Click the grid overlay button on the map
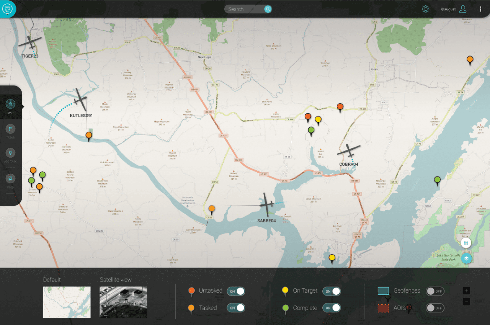Viewport: 490px width, 325px height. point(466,243)
